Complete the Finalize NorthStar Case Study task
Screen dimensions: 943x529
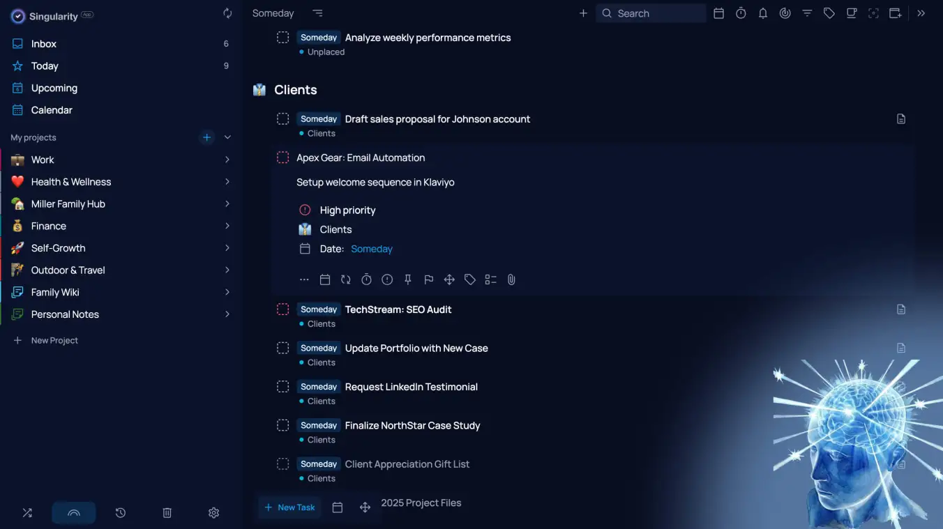tap(282, 424)
